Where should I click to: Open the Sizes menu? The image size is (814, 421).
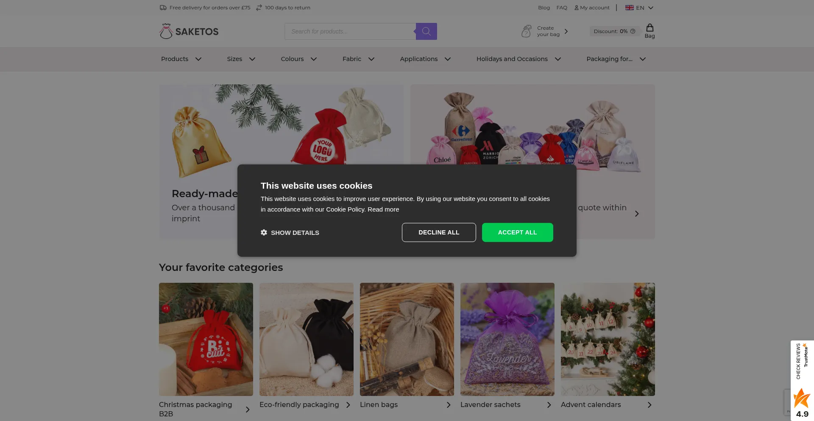[234, 59]
